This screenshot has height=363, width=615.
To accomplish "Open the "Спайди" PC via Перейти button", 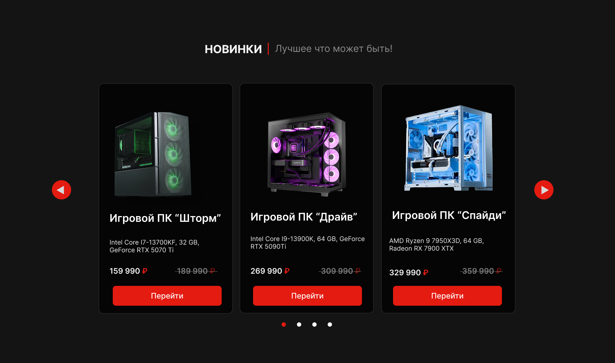I will coord(447,296).
